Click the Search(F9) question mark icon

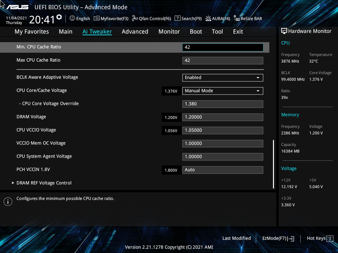pyautogui.click(x=177, y=18)
